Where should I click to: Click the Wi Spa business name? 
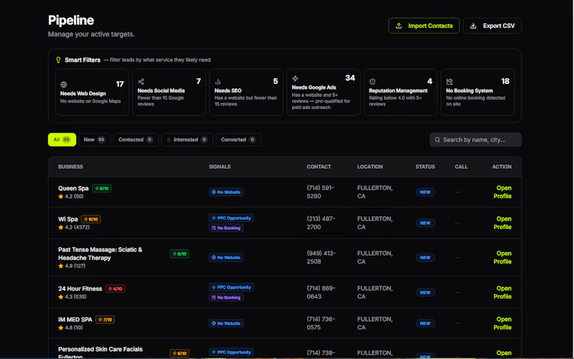click(x=67, y=219)
